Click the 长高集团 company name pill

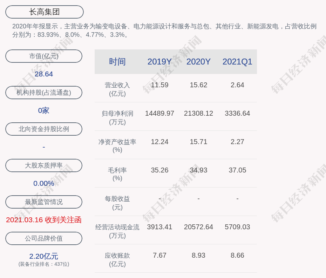[x=45, y=12]
